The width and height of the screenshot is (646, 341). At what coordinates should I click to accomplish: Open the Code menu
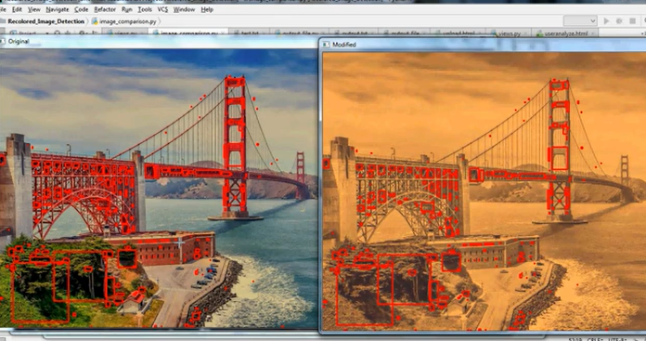coord(81,9)
